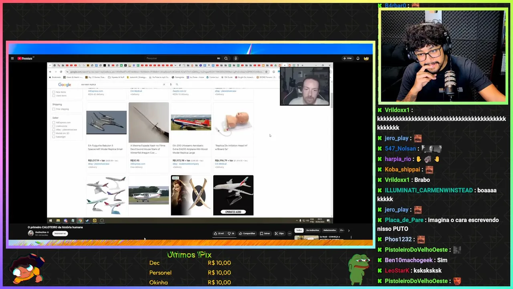Open options menu of Ea Nasir suggested video
The height and width of the screenshot is (289, 513).
(x=351, y=237)
